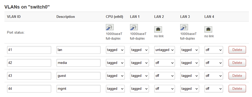Focus the description field containing media
The image size is (252, 97).
click(x=79, y=63)
